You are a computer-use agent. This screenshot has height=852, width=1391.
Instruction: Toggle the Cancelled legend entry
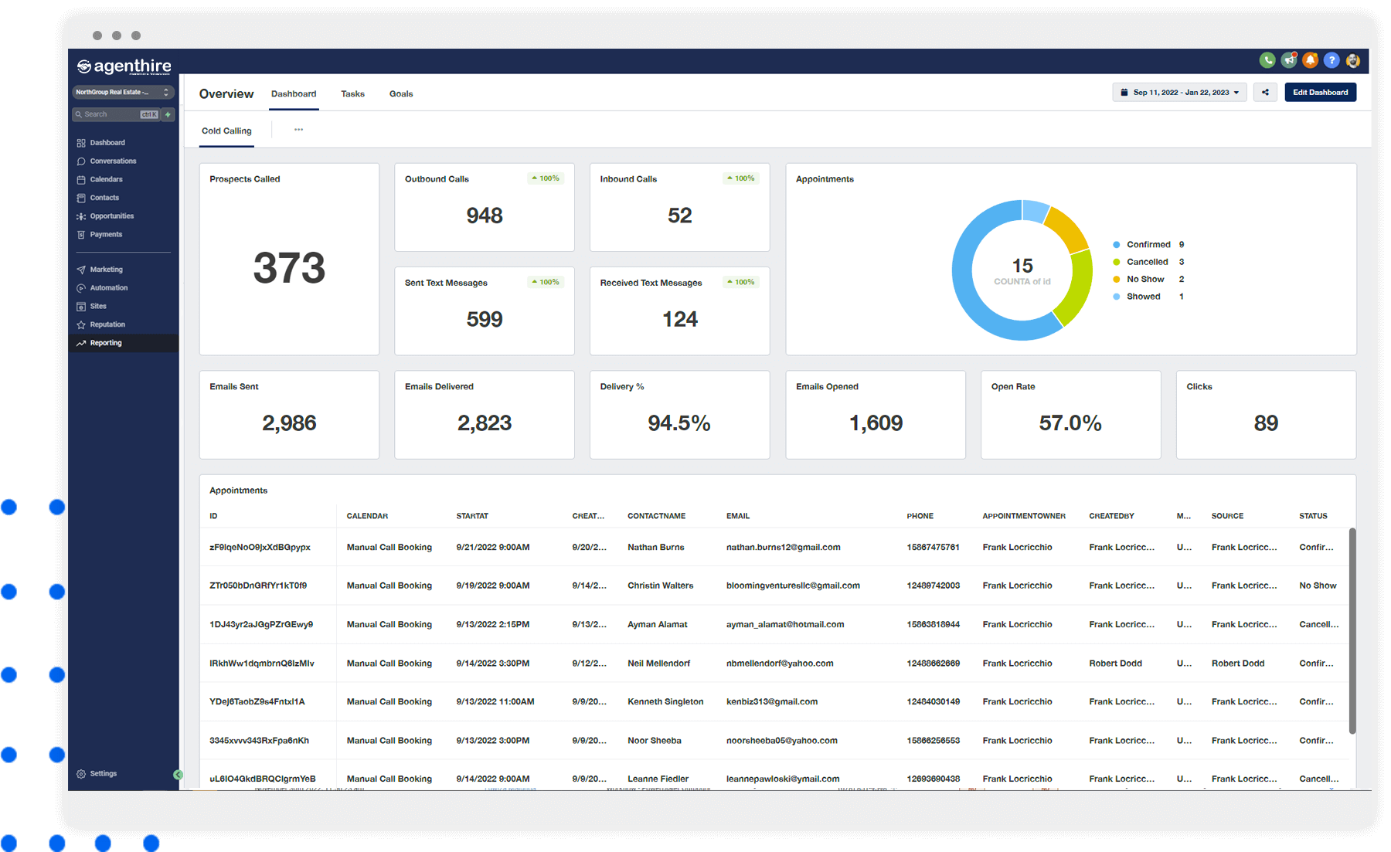coord(1147,262)
